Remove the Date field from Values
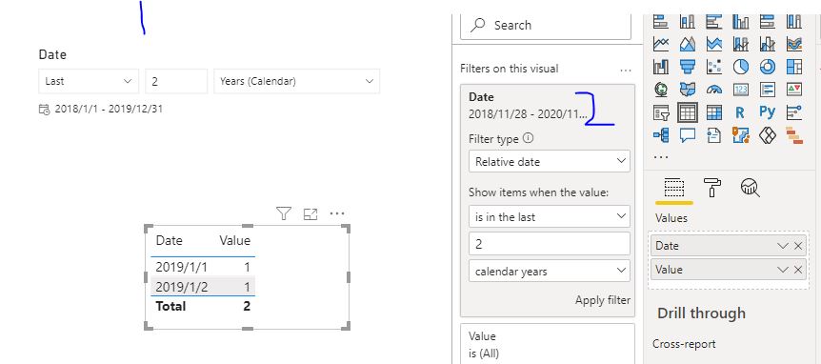This screenshot has height=364, width=821. coord(798,246)
